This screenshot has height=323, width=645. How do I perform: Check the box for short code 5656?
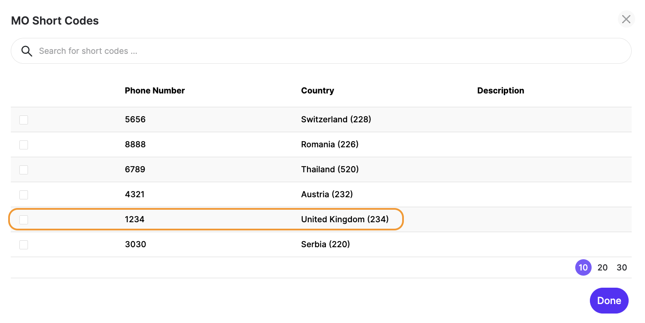pyautogui.click(x=24, y=120)
